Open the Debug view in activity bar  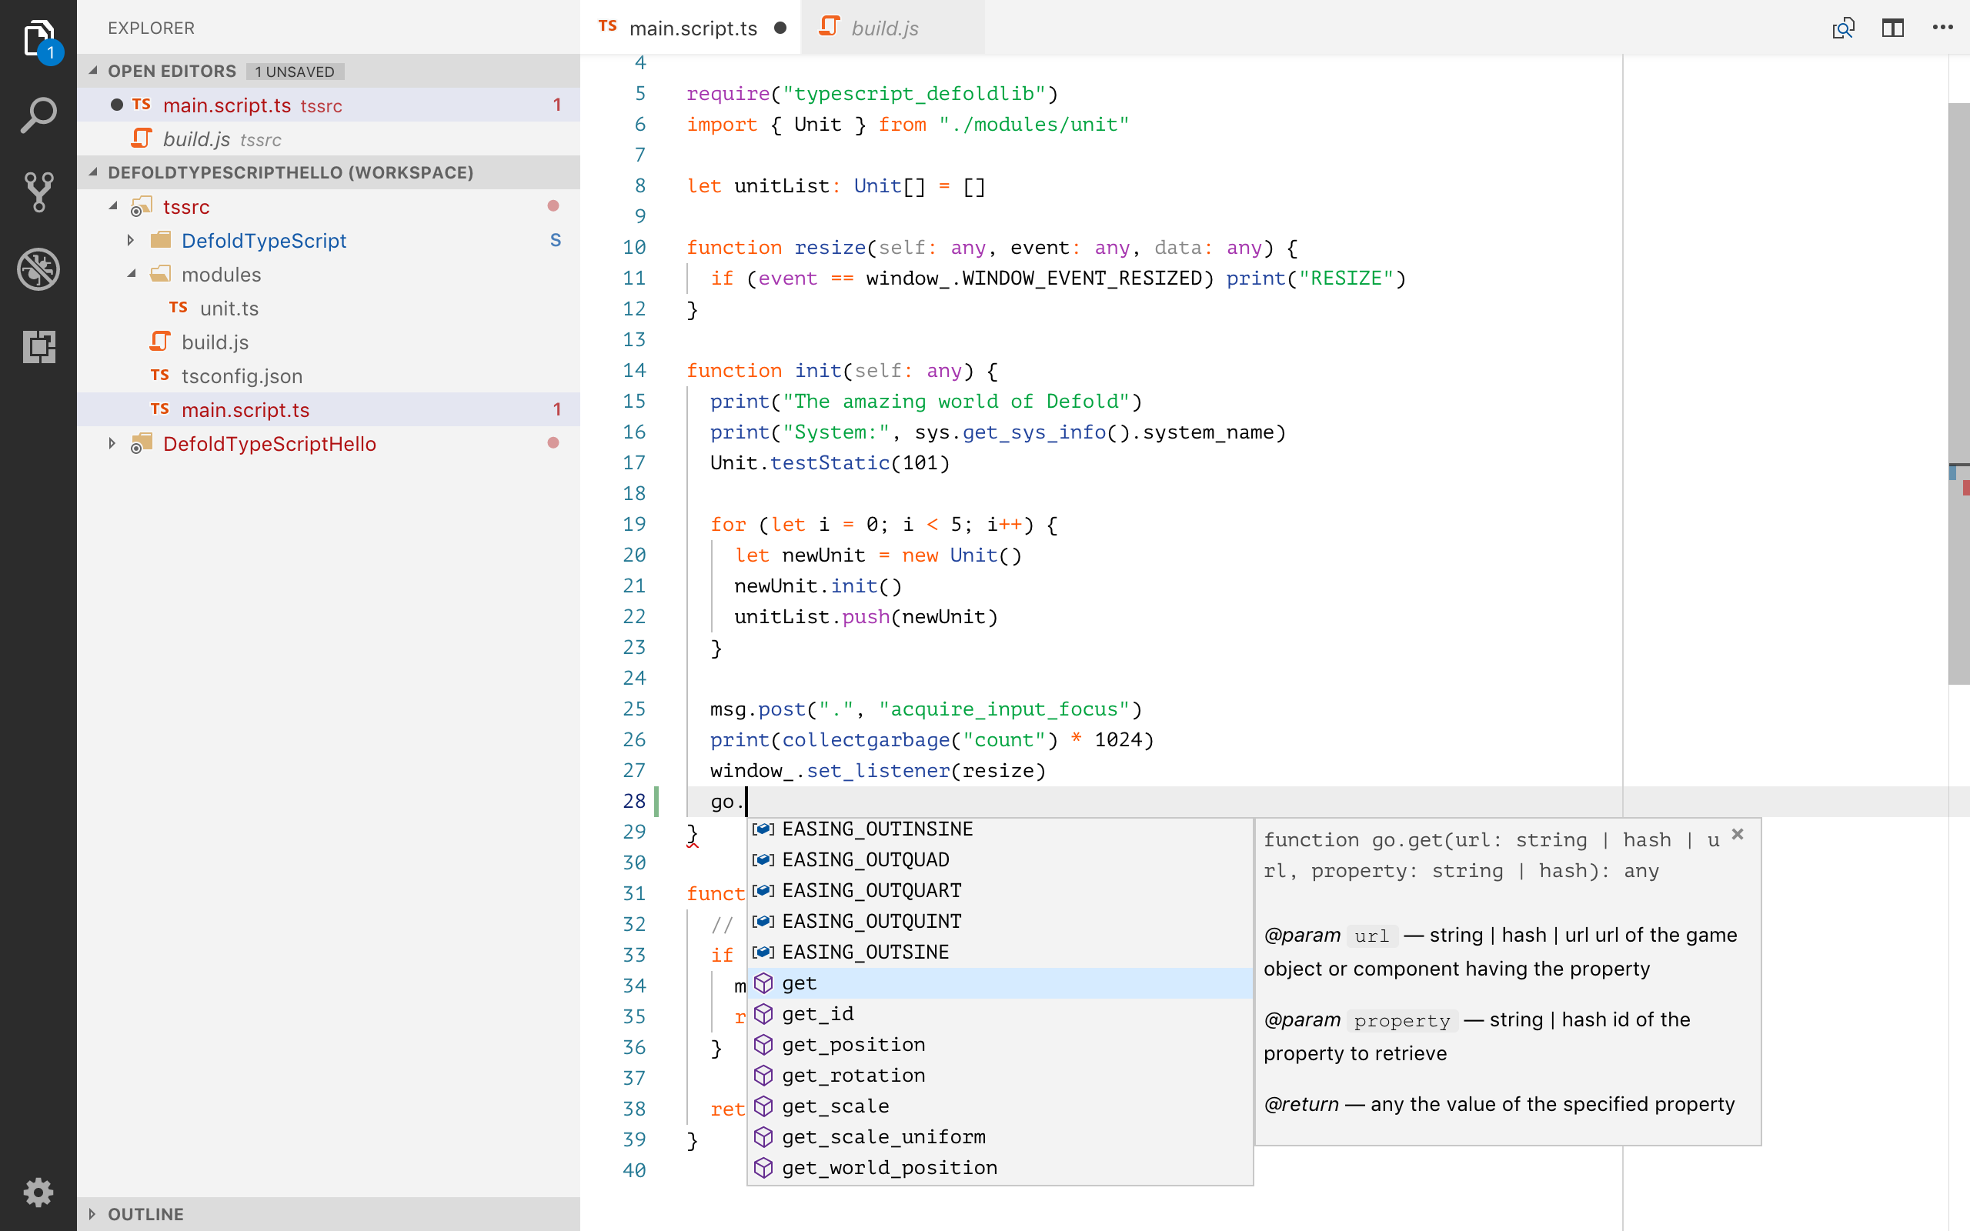[38, 269]
